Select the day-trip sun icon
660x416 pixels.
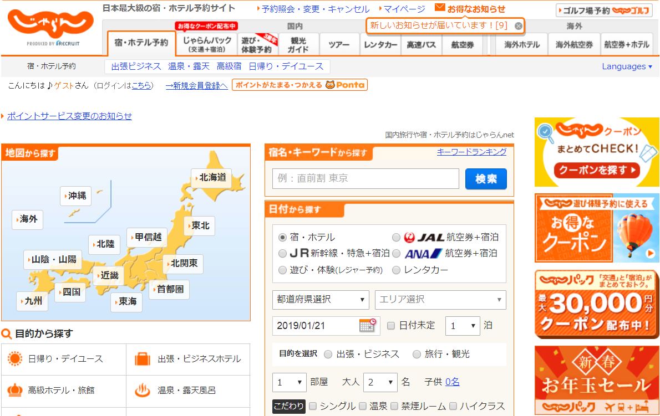pos(15,359)
